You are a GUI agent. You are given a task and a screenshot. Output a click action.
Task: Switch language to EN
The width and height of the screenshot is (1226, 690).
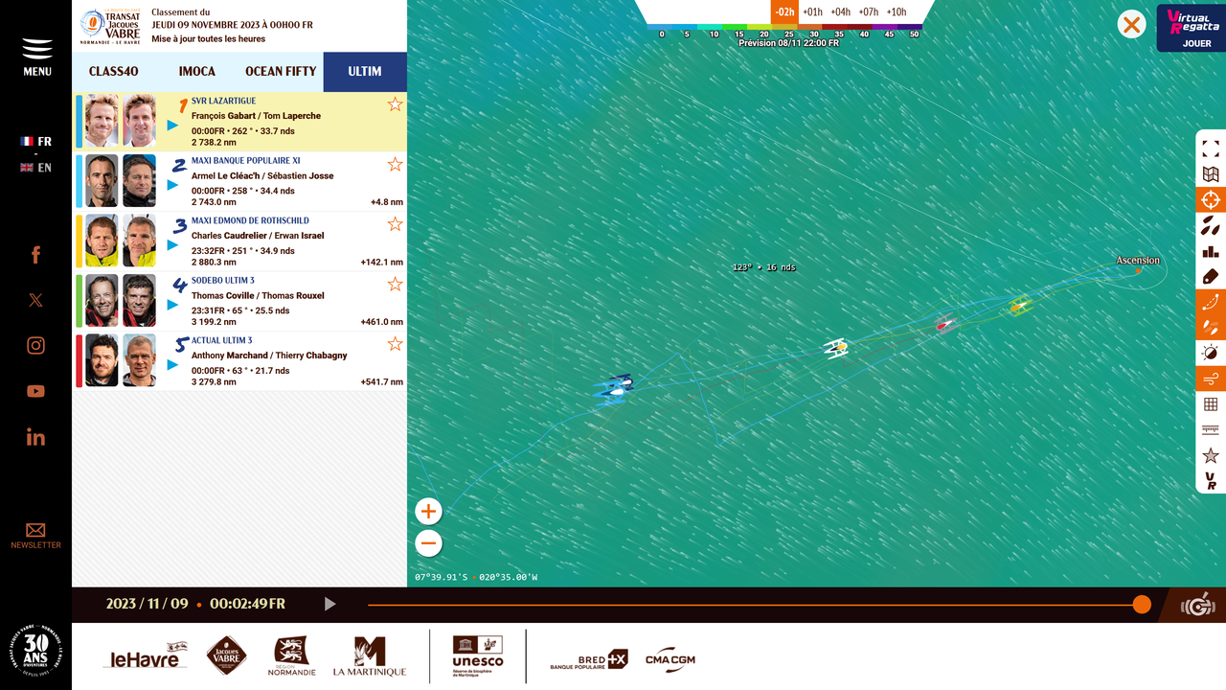pyautogui.click(x=36, y=168)
